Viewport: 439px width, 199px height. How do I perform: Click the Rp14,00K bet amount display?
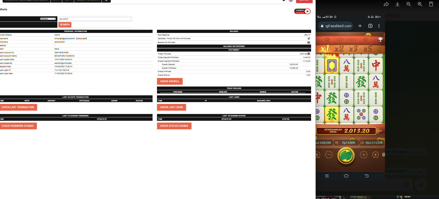pos(346,143)
